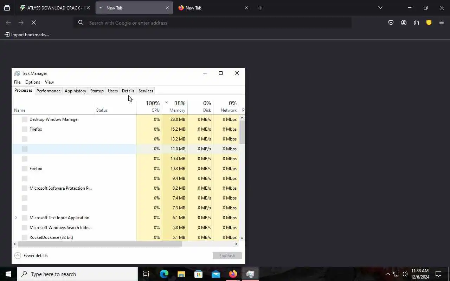
Task: Close the active New Tab tab
Action: coord(167,8)
